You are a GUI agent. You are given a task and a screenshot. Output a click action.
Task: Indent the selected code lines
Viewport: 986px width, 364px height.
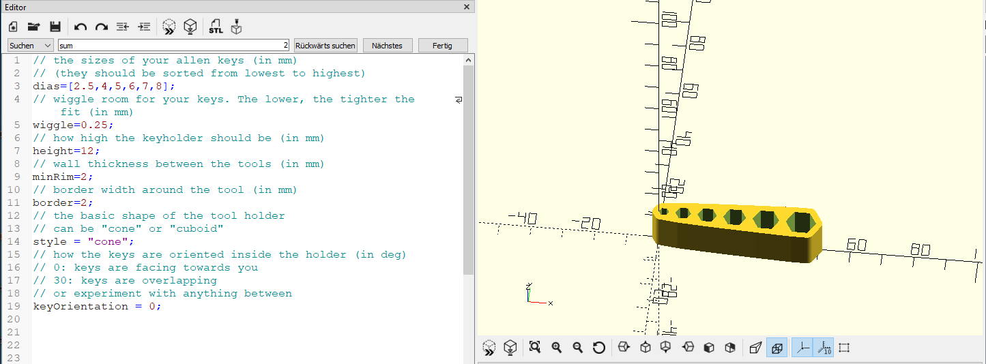144,27
